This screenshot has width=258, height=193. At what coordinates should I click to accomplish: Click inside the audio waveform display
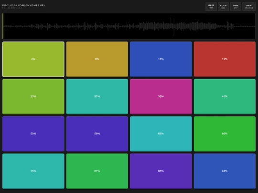point(129,26)
